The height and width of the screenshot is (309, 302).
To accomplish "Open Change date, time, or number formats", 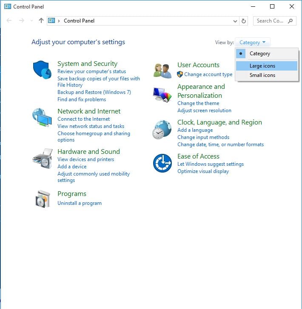I will tap(220, 145).
